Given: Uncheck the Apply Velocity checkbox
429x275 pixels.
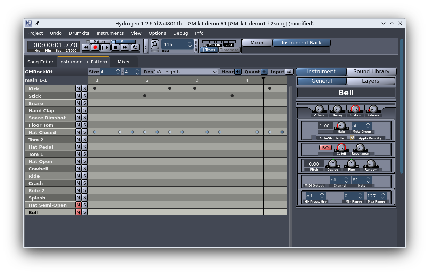Looking at the screenshot, I should (x=352, y=137).
